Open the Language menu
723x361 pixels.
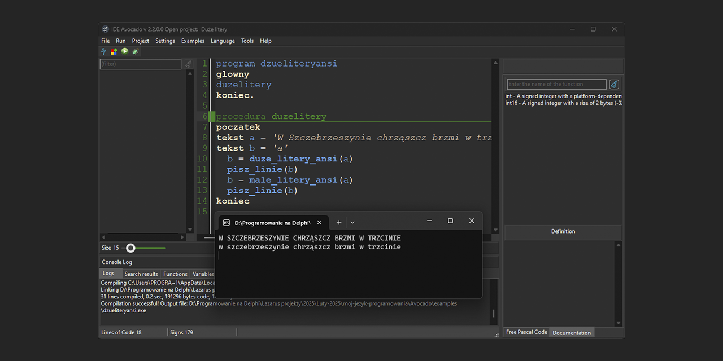[x=223, y=41]
